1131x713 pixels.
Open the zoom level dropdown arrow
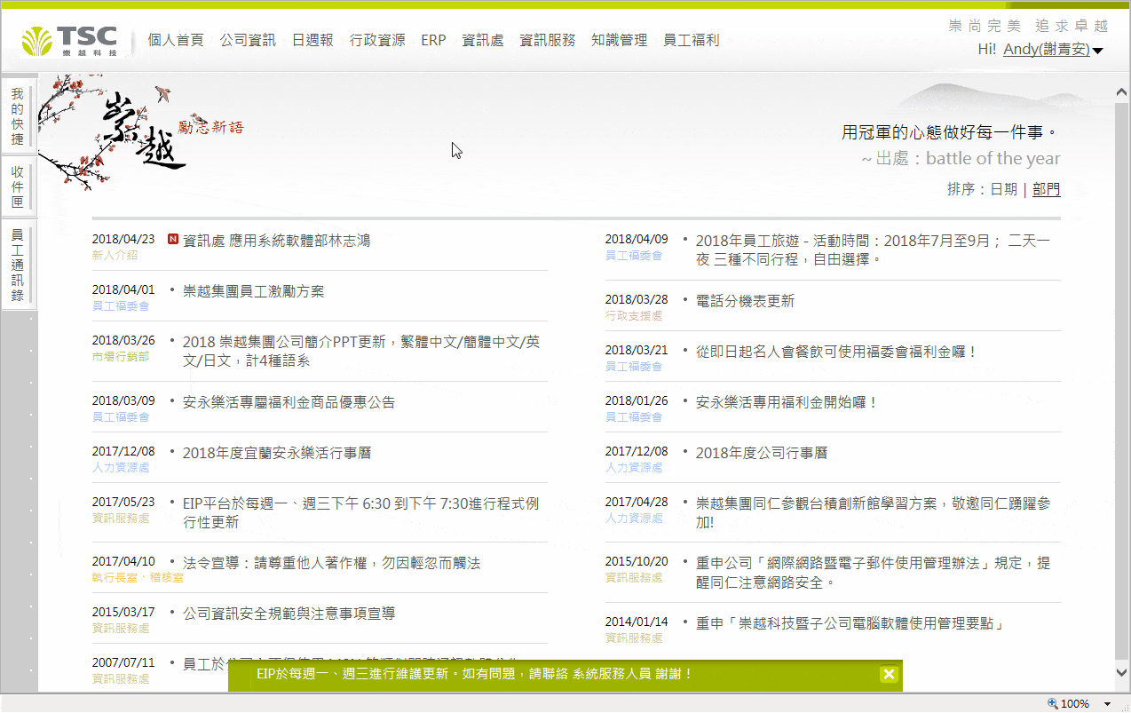click(x=1107, y=703)
